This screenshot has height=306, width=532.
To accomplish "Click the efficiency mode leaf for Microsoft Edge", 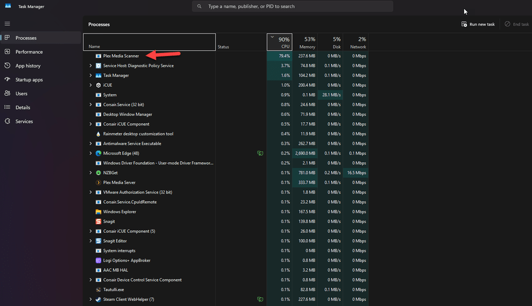I will [x=260, y=154].
